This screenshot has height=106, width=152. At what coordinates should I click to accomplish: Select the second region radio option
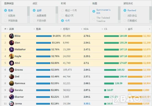coord(34,15)
